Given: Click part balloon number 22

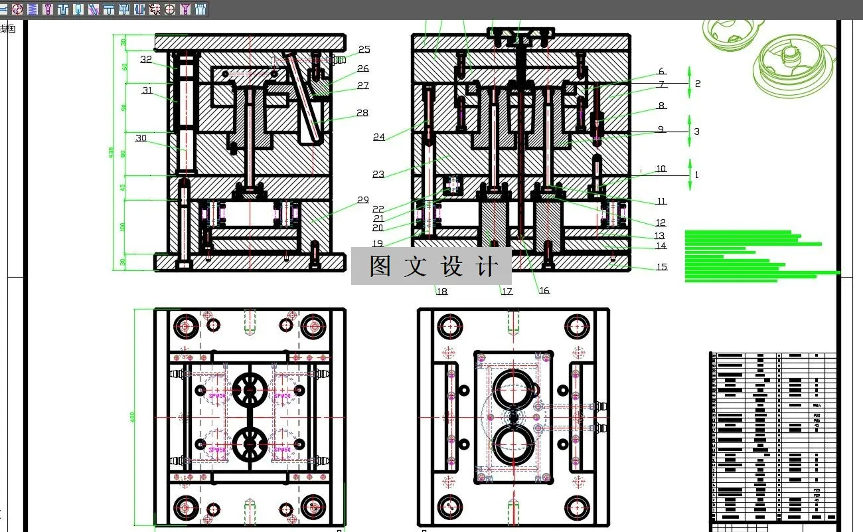Looking at the screenshot, I should pyautogui.click(x=378, y=210).
